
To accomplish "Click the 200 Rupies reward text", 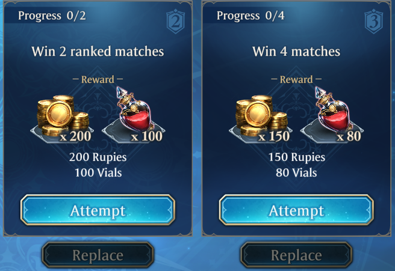I will (x=98, y=157).
